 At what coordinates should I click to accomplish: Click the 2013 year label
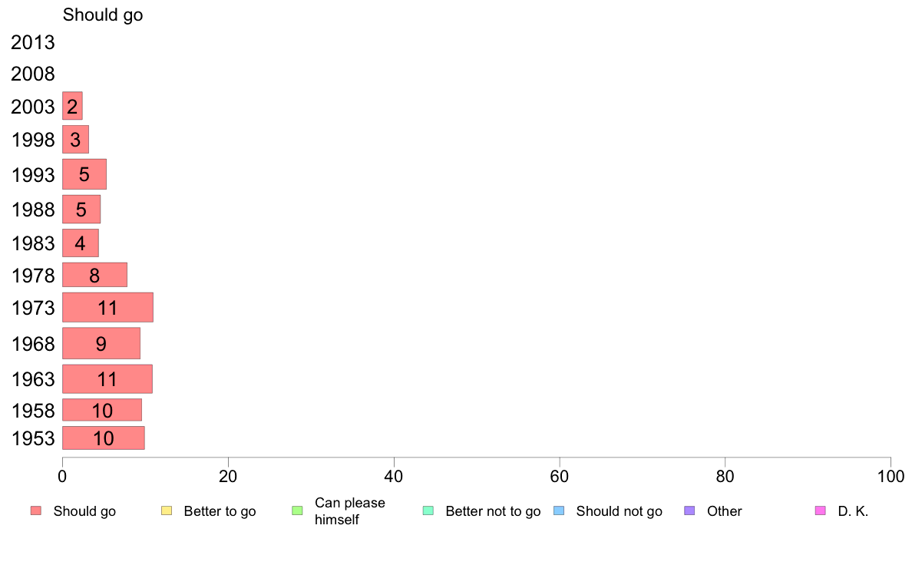(x=32, y=42)
